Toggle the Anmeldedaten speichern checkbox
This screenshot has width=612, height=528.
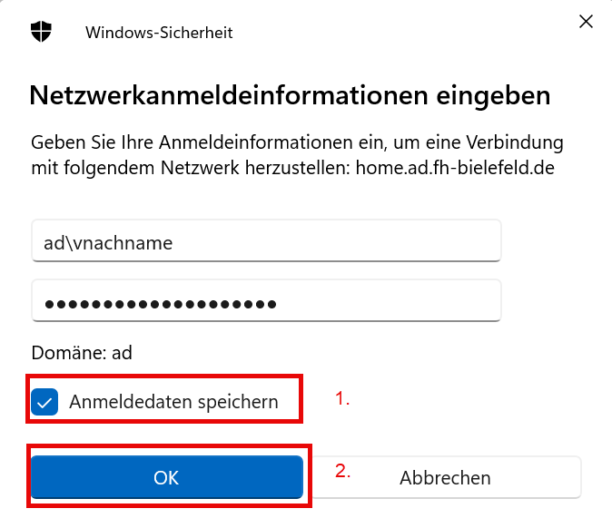click(44, 401)
